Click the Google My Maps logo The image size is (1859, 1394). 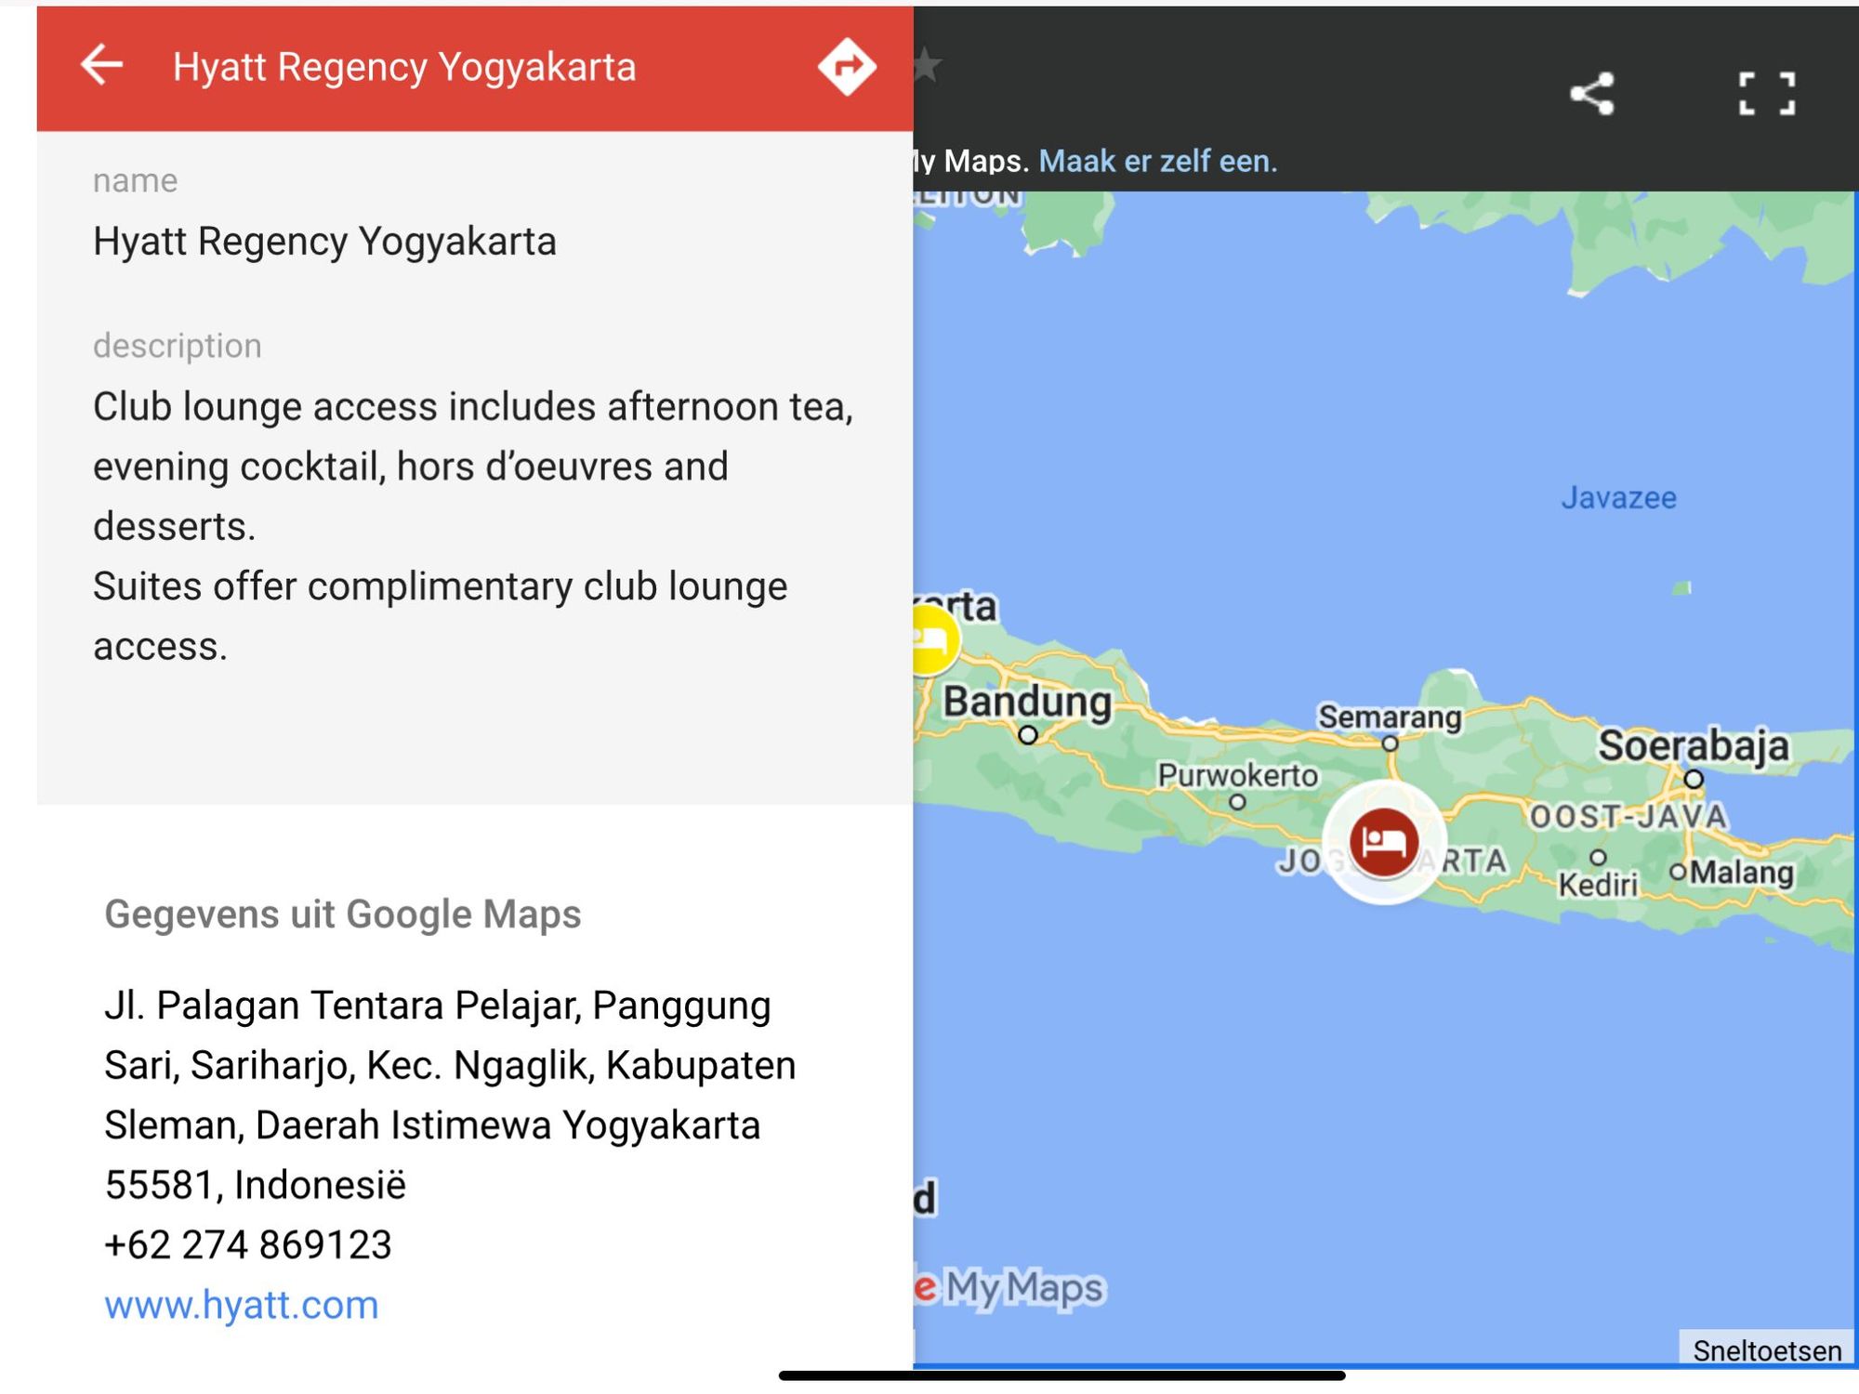click(1010, 1287)
